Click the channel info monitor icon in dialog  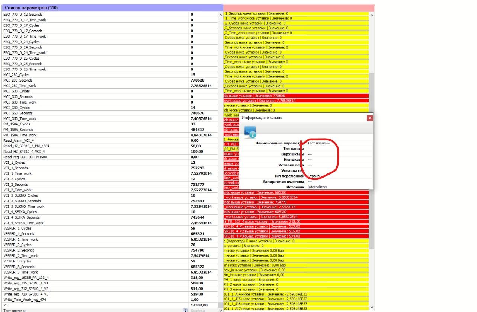tap(250, 132)
